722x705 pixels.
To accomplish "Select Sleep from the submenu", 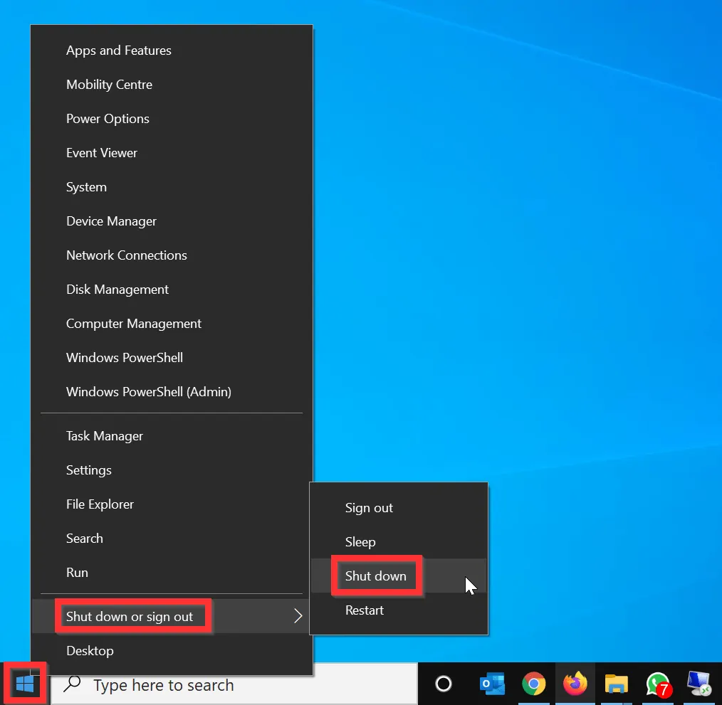I will coord(360,542).
